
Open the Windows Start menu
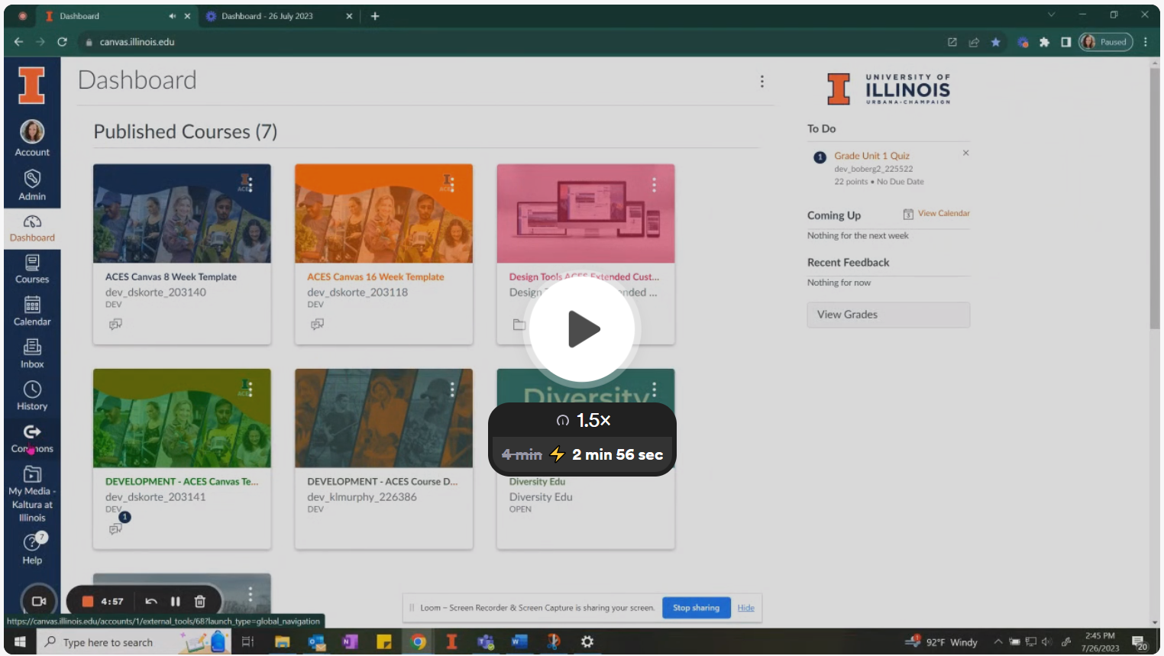pyautogui.click(x=20, y=642)
